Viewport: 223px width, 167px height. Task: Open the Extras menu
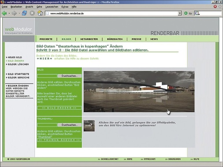click(65, 7)
